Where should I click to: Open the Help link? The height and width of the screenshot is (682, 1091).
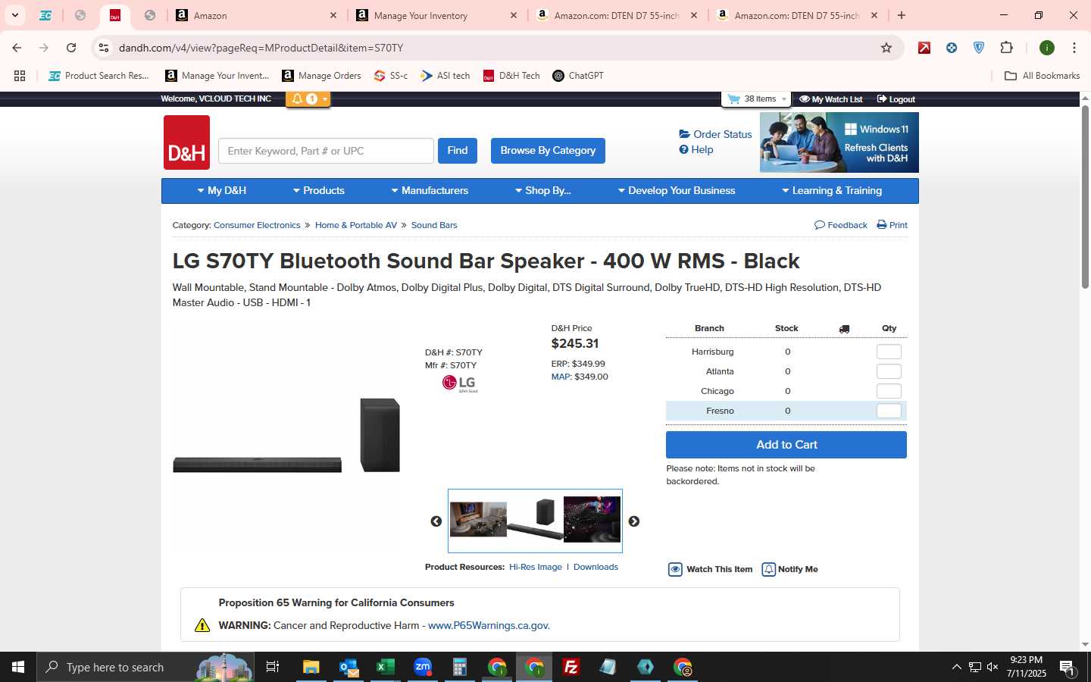point(696,149)
